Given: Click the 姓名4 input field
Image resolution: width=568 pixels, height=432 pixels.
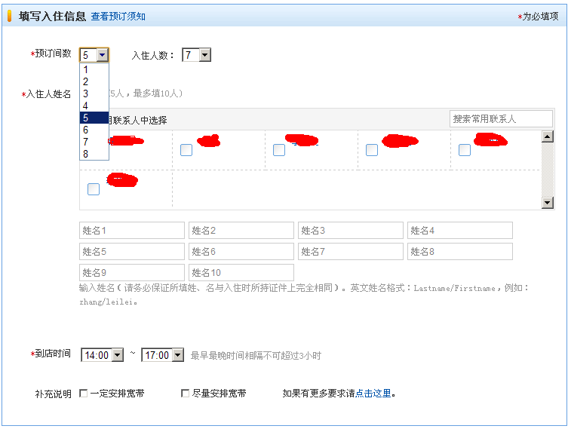Looking at the screenshot, I should [x=460, y=231].
